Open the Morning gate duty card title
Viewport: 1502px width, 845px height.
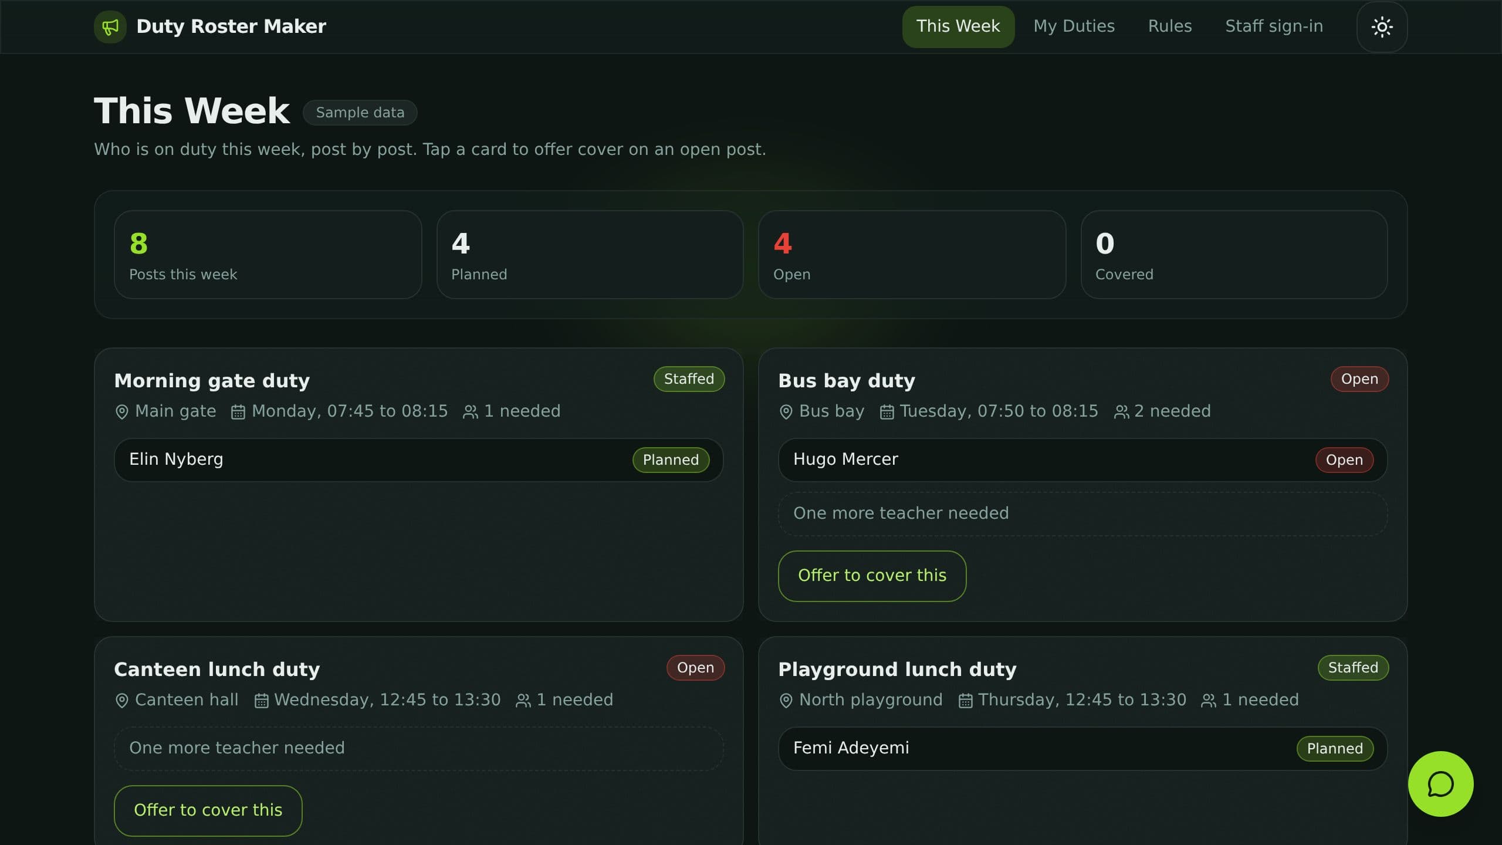pos(212,381)
